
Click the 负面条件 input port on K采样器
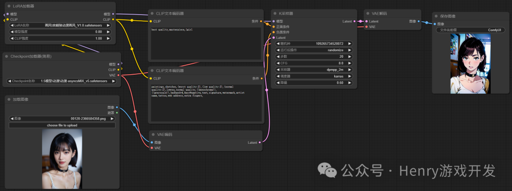tap(274, 32)
